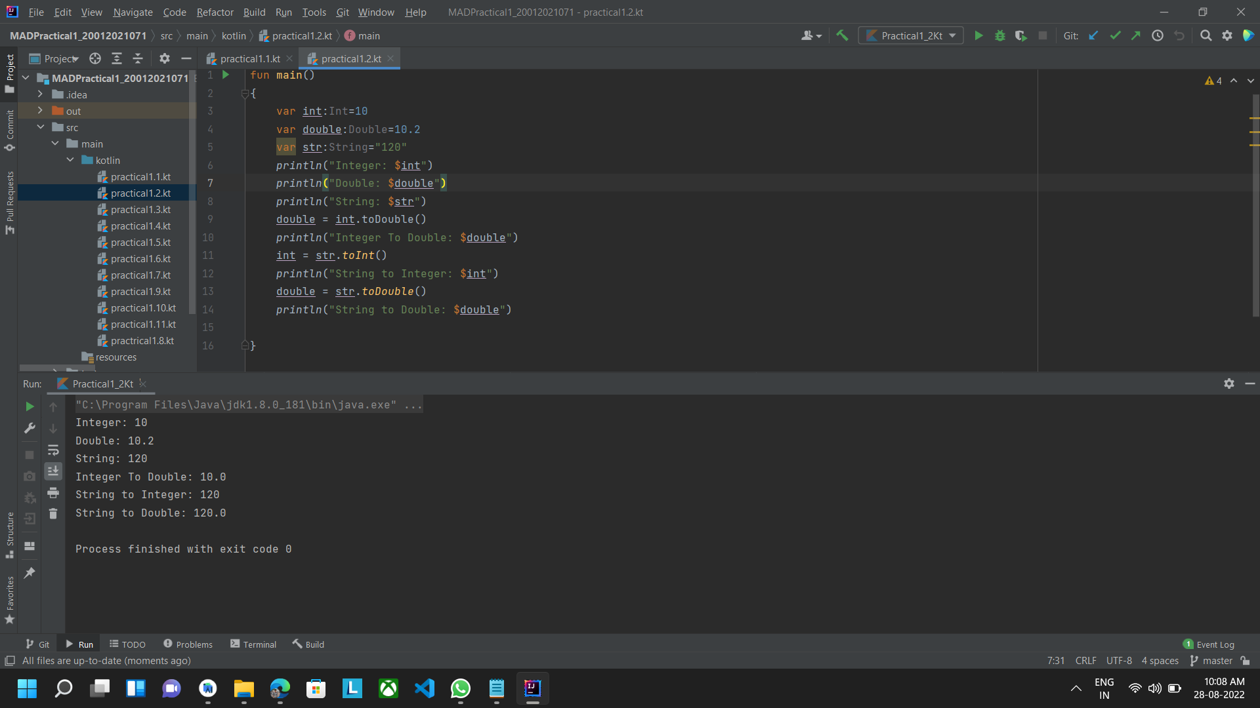Viewport: 1260px width, 708px height.
Task: Pin the Run tool window
Action: coord(29,573)
